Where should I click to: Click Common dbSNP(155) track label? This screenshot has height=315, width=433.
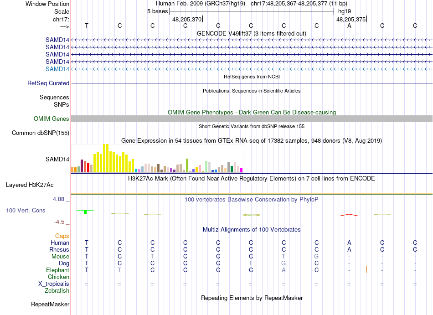(41, 133)
